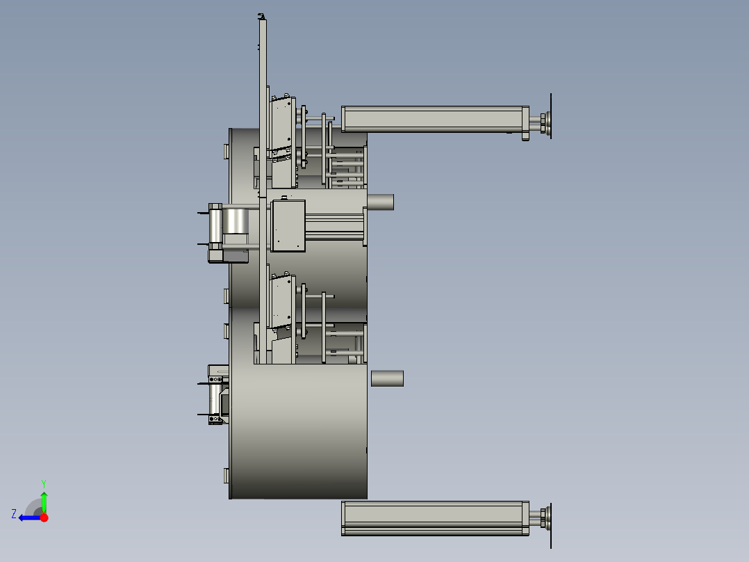This screenshot has height=562, width=749.
Task: Click the green Y axis arrow on the triad
Action: [x=44, y=501]
